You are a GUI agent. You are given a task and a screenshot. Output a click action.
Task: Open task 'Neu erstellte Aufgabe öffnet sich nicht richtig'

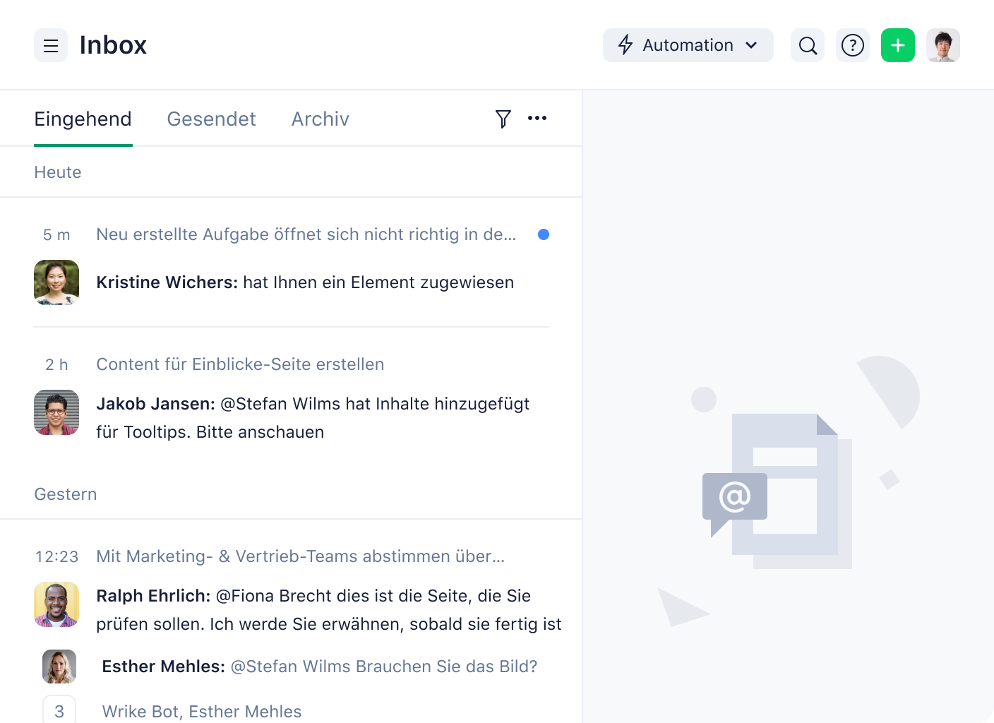click(306, 234)
